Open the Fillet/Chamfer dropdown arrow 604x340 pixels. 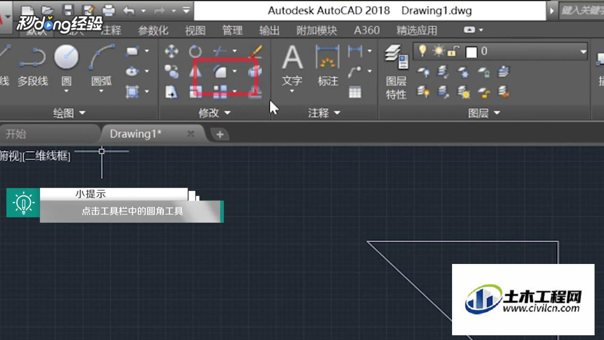[x=235, y=72]
